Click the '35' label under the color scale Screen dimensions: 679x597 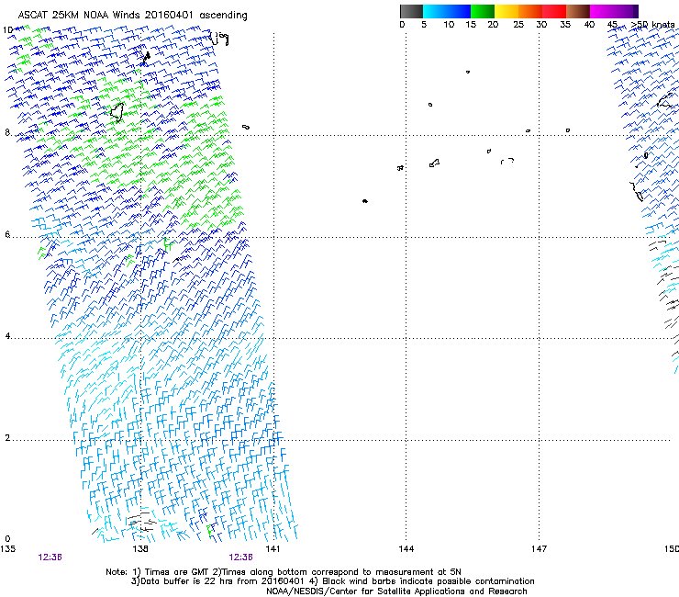565,25
